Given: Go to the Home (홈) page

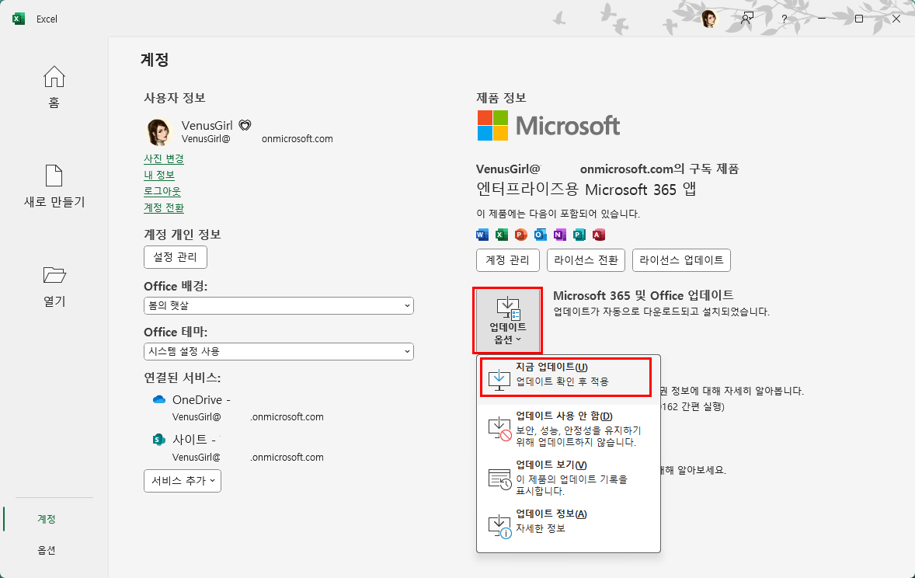Looking at the screenshot, I should [x=54, y=88].
